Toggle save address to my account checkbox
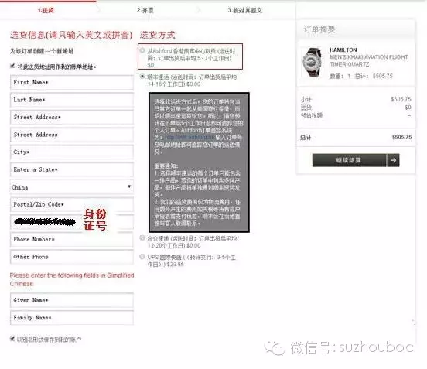The image size is (427, 369). (x=12, y=339)
